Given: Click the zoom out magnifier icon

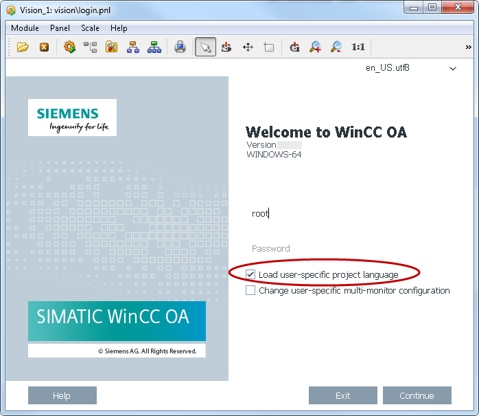Looking at the screenshot, I should point(336,47).
